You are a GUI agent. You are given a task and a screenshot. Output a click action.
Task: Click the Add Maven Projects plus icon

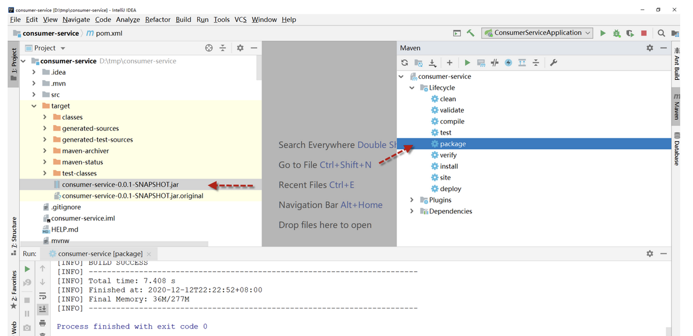click(x=449, y=63)
